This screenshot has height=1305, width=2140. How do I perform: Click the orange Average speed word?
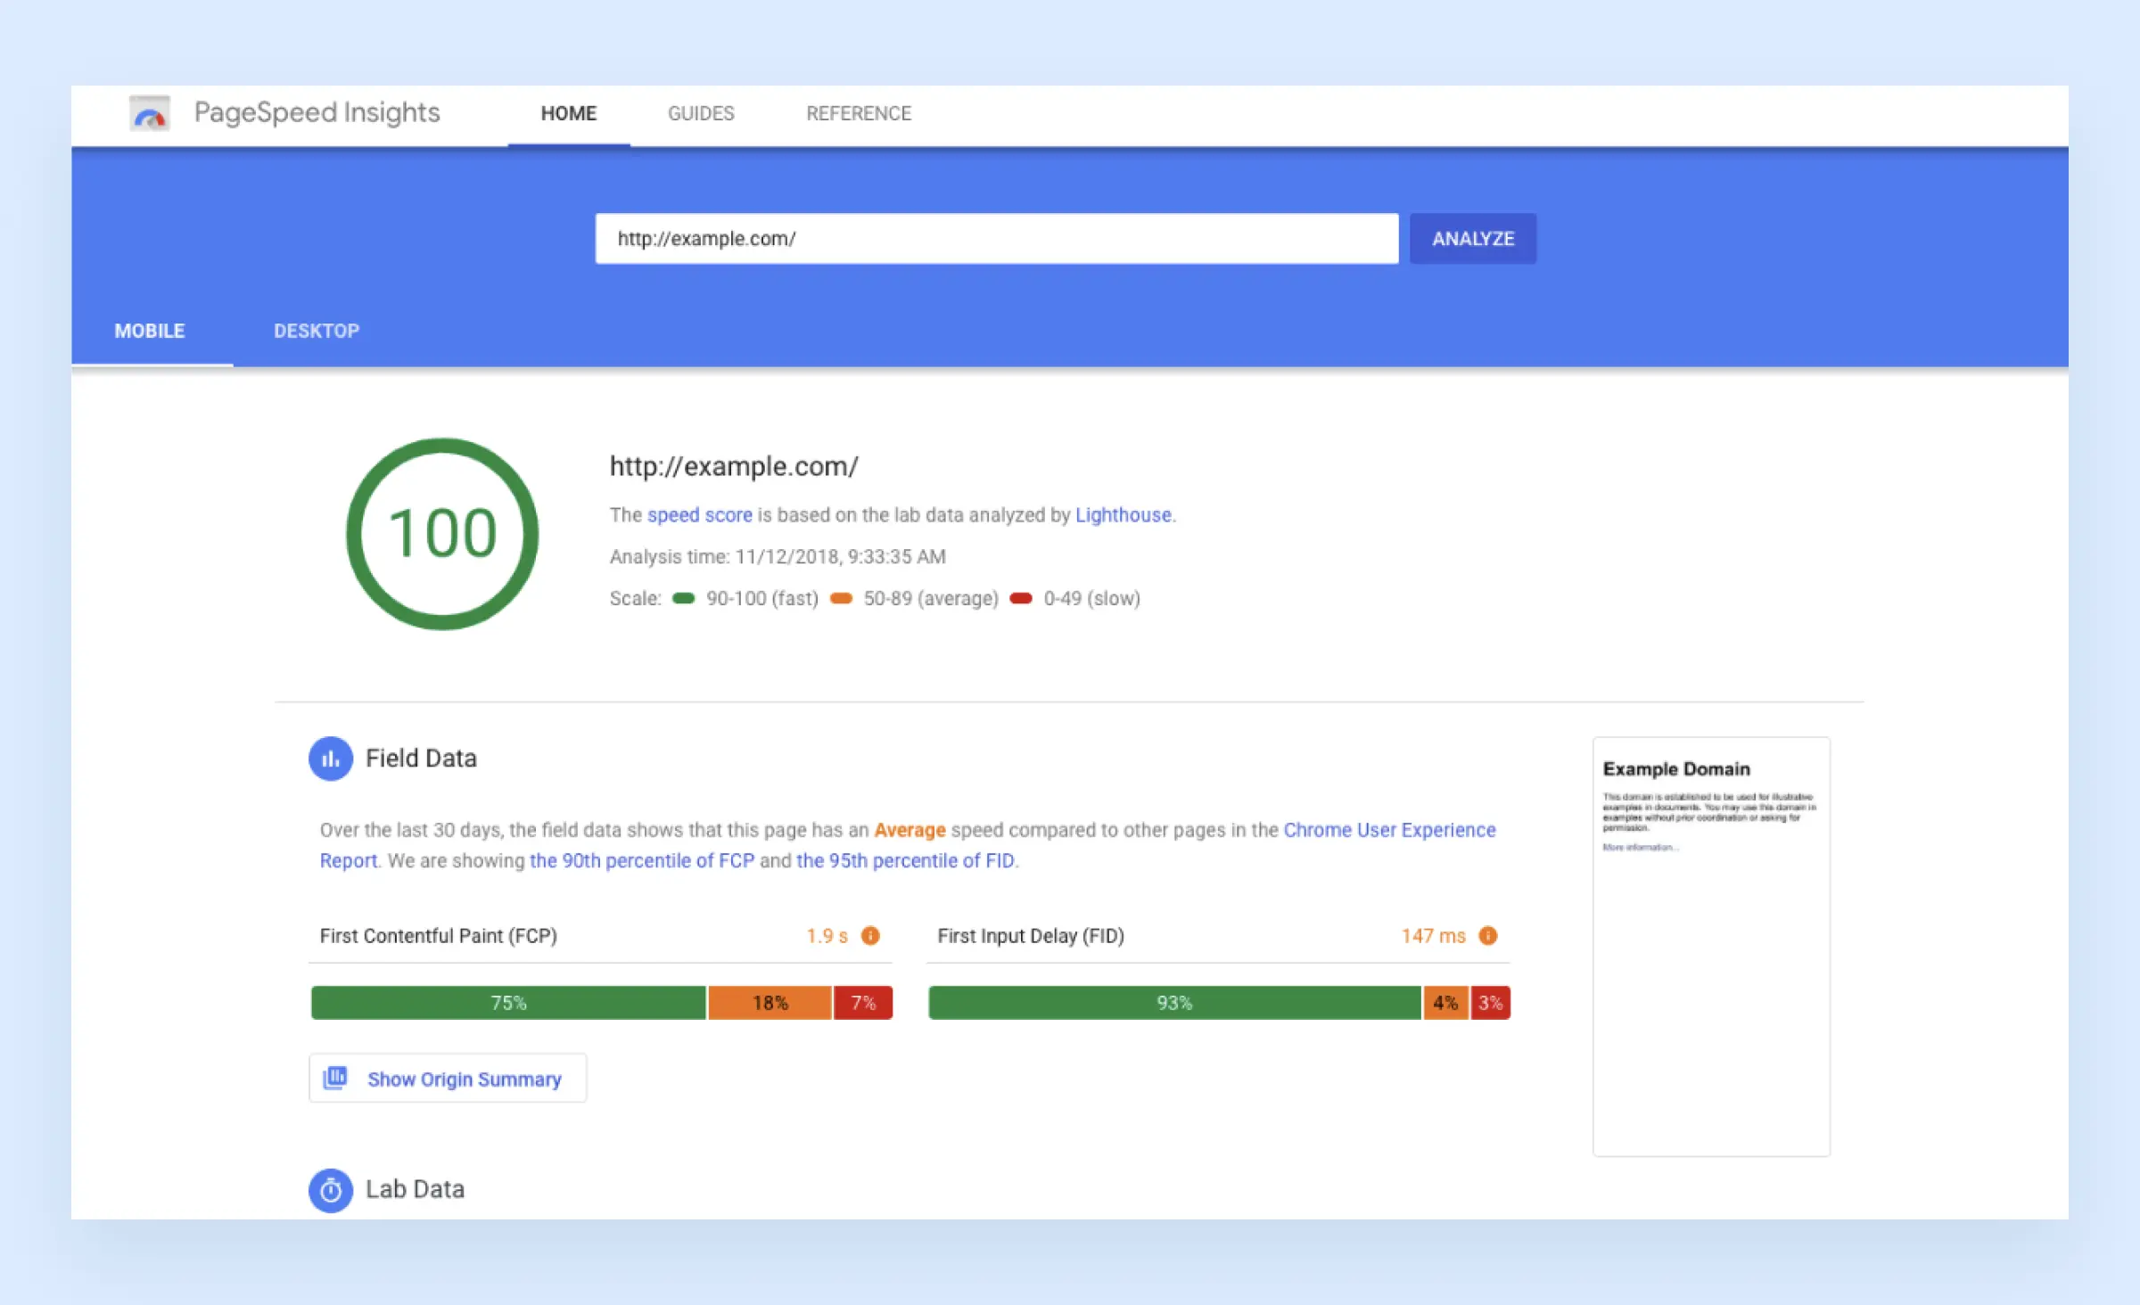point(909,830)
